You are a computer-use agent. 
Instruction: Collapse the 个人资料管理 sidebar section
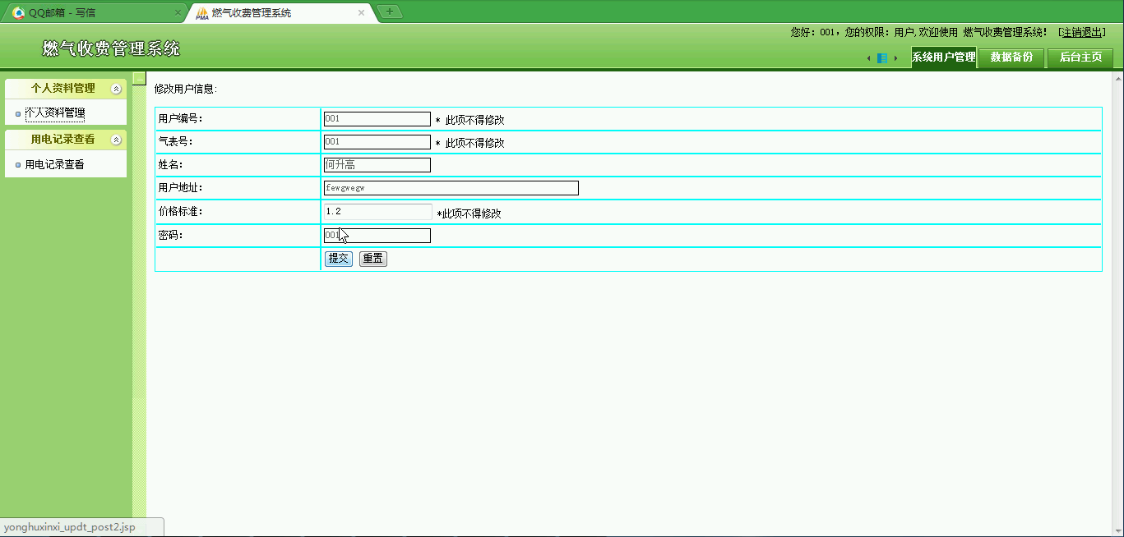[116, 89]
